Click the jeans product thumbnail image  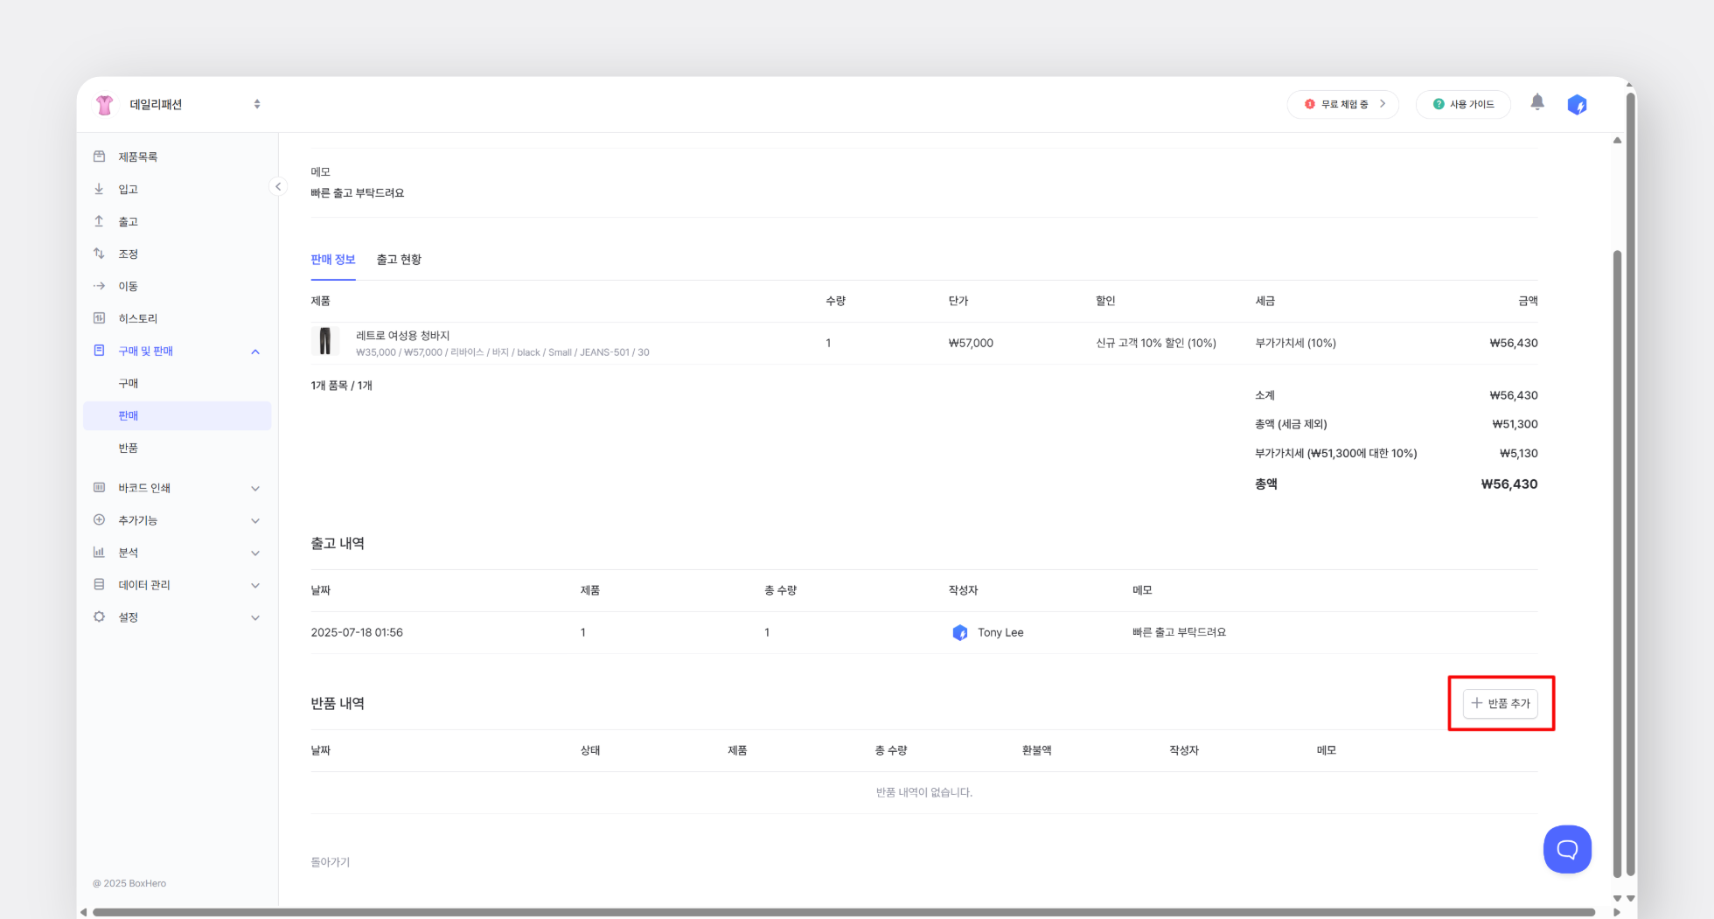pos(325,342)
